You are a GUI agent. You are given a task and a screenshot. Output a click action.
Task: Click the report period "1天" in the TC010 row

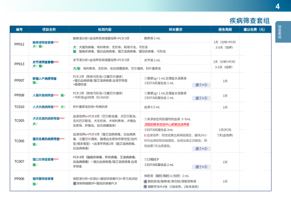pos(225,108)
